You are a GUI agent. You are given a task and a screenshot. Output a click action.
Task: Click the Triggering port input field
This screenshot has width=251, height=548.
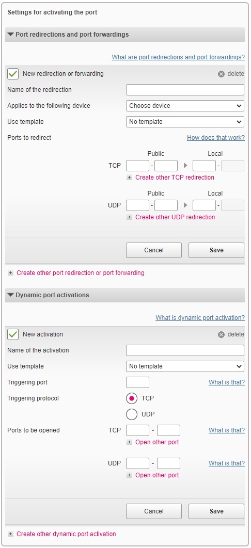coord(137,382)
